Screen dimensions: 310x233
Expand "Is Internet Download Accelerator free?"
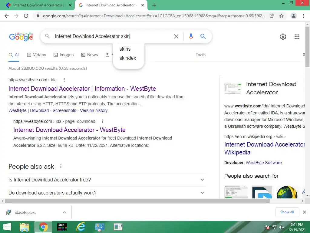(x=107, y=180)
